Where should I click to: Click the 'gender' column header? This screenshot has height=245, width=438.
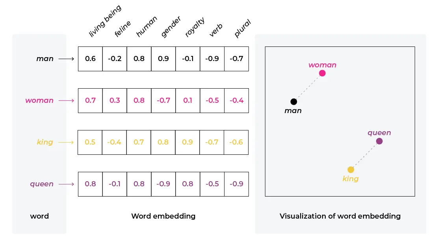[171, 27]
